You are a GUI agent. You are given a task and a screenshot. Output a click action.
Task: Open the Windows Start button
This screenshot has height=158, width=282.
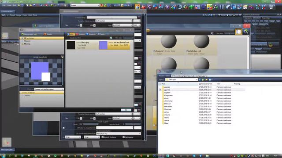(x=3, y=156)
